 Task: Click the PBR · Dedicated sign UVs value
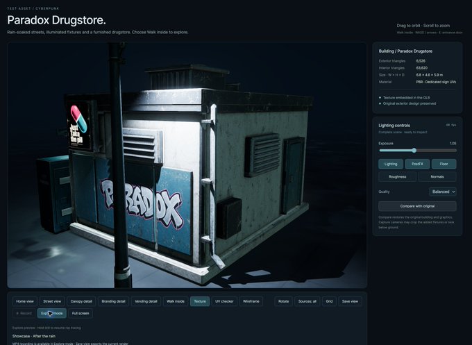tap(436, 82)
